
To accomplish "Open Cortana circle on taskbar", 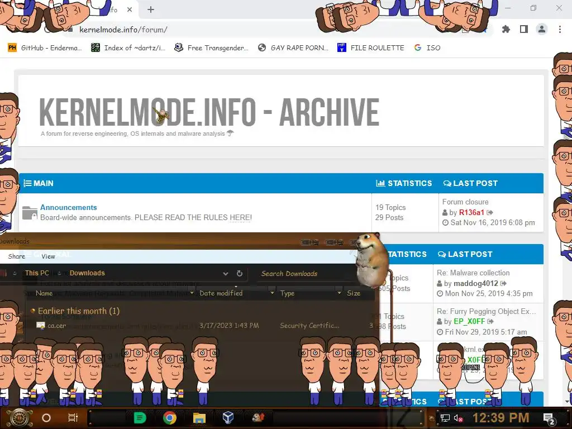I will 46,418.
